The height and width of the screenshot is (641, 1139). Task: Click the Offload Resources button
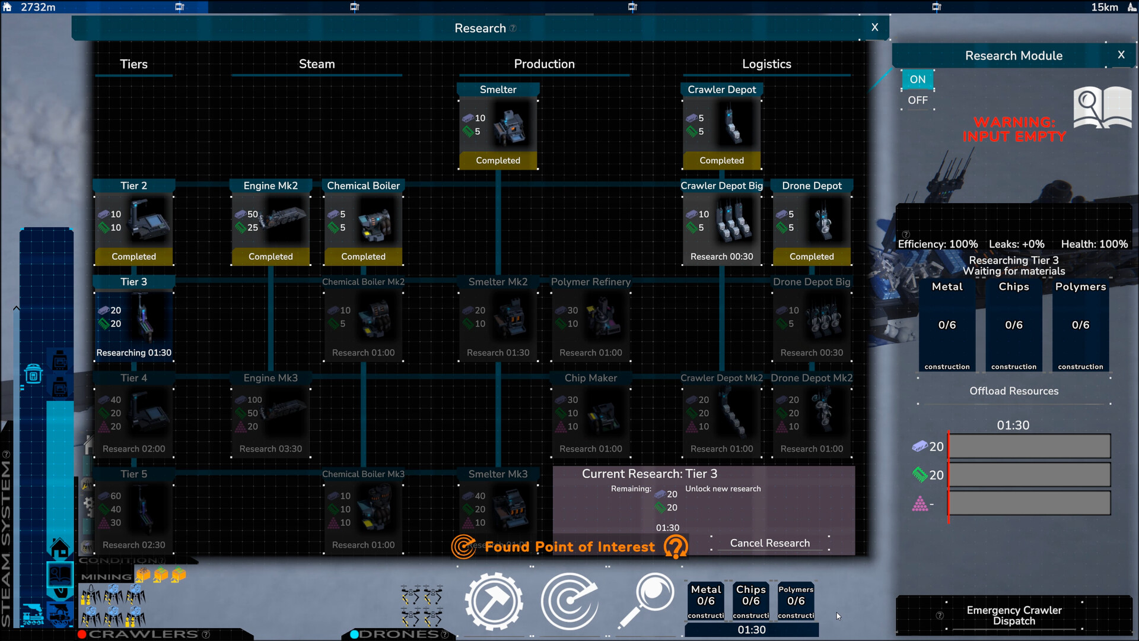click(1014, 391)
